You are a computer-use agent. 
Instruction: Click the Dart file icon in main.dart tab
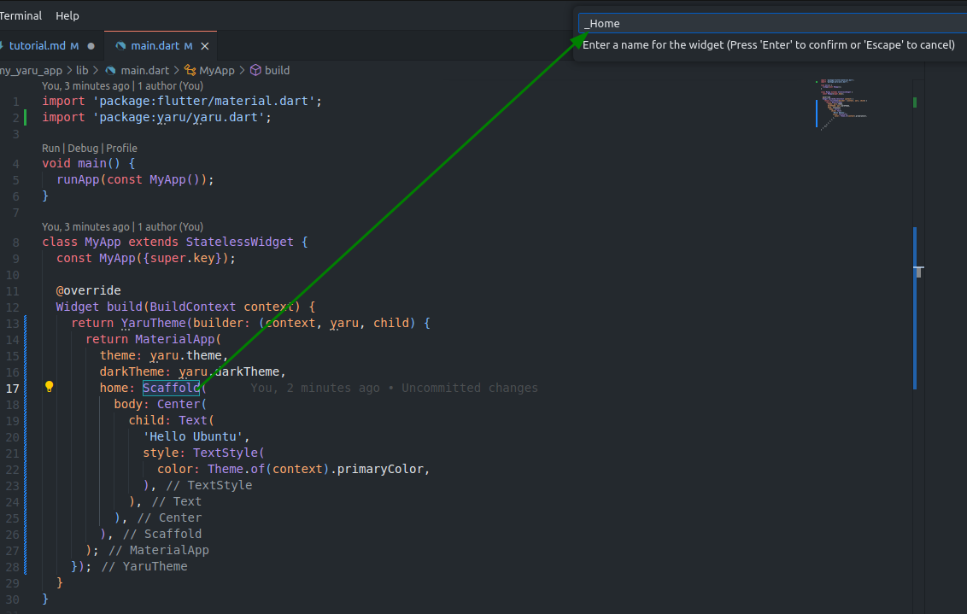coord(120,45)
